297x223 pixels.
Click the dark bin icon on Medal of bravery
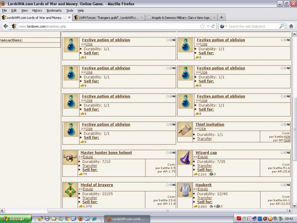(174, 185)
